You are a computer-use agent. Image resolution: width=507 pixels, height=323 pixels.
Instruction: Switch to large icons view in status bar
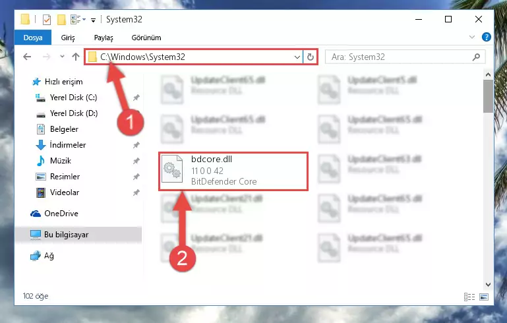point(484,297)
